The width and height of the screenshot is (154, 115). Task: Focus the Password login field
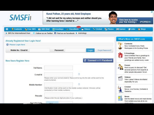75,50
